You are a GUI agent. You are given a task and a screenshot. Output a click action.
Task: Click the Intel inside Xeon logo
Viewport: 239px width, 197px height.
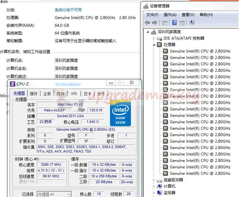coord(120,113)
